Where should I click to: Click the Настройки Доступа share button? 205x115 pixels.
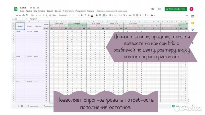click(176, 9)
